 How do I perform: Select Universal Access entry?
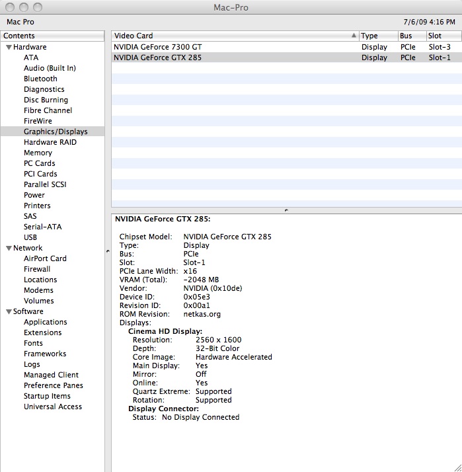[x=53, y=407]
